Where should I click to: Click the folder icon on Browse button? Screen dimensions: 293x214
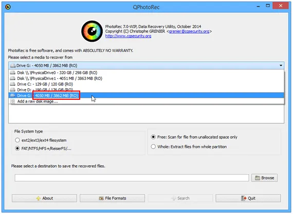(x=258, y=178)
